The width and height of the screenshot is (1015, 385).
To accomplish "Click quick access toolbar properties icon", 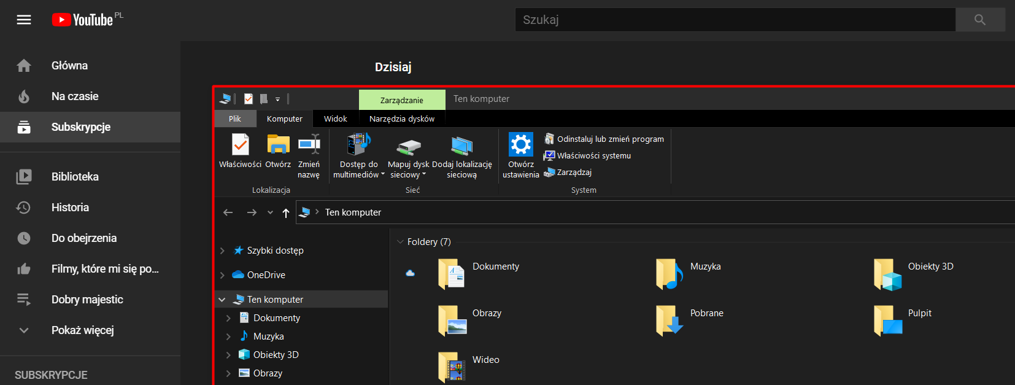I will [x=249, y=99].
